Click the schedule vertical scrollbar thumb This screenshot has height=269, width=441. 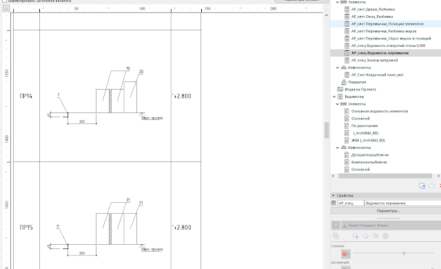(327, 130)
